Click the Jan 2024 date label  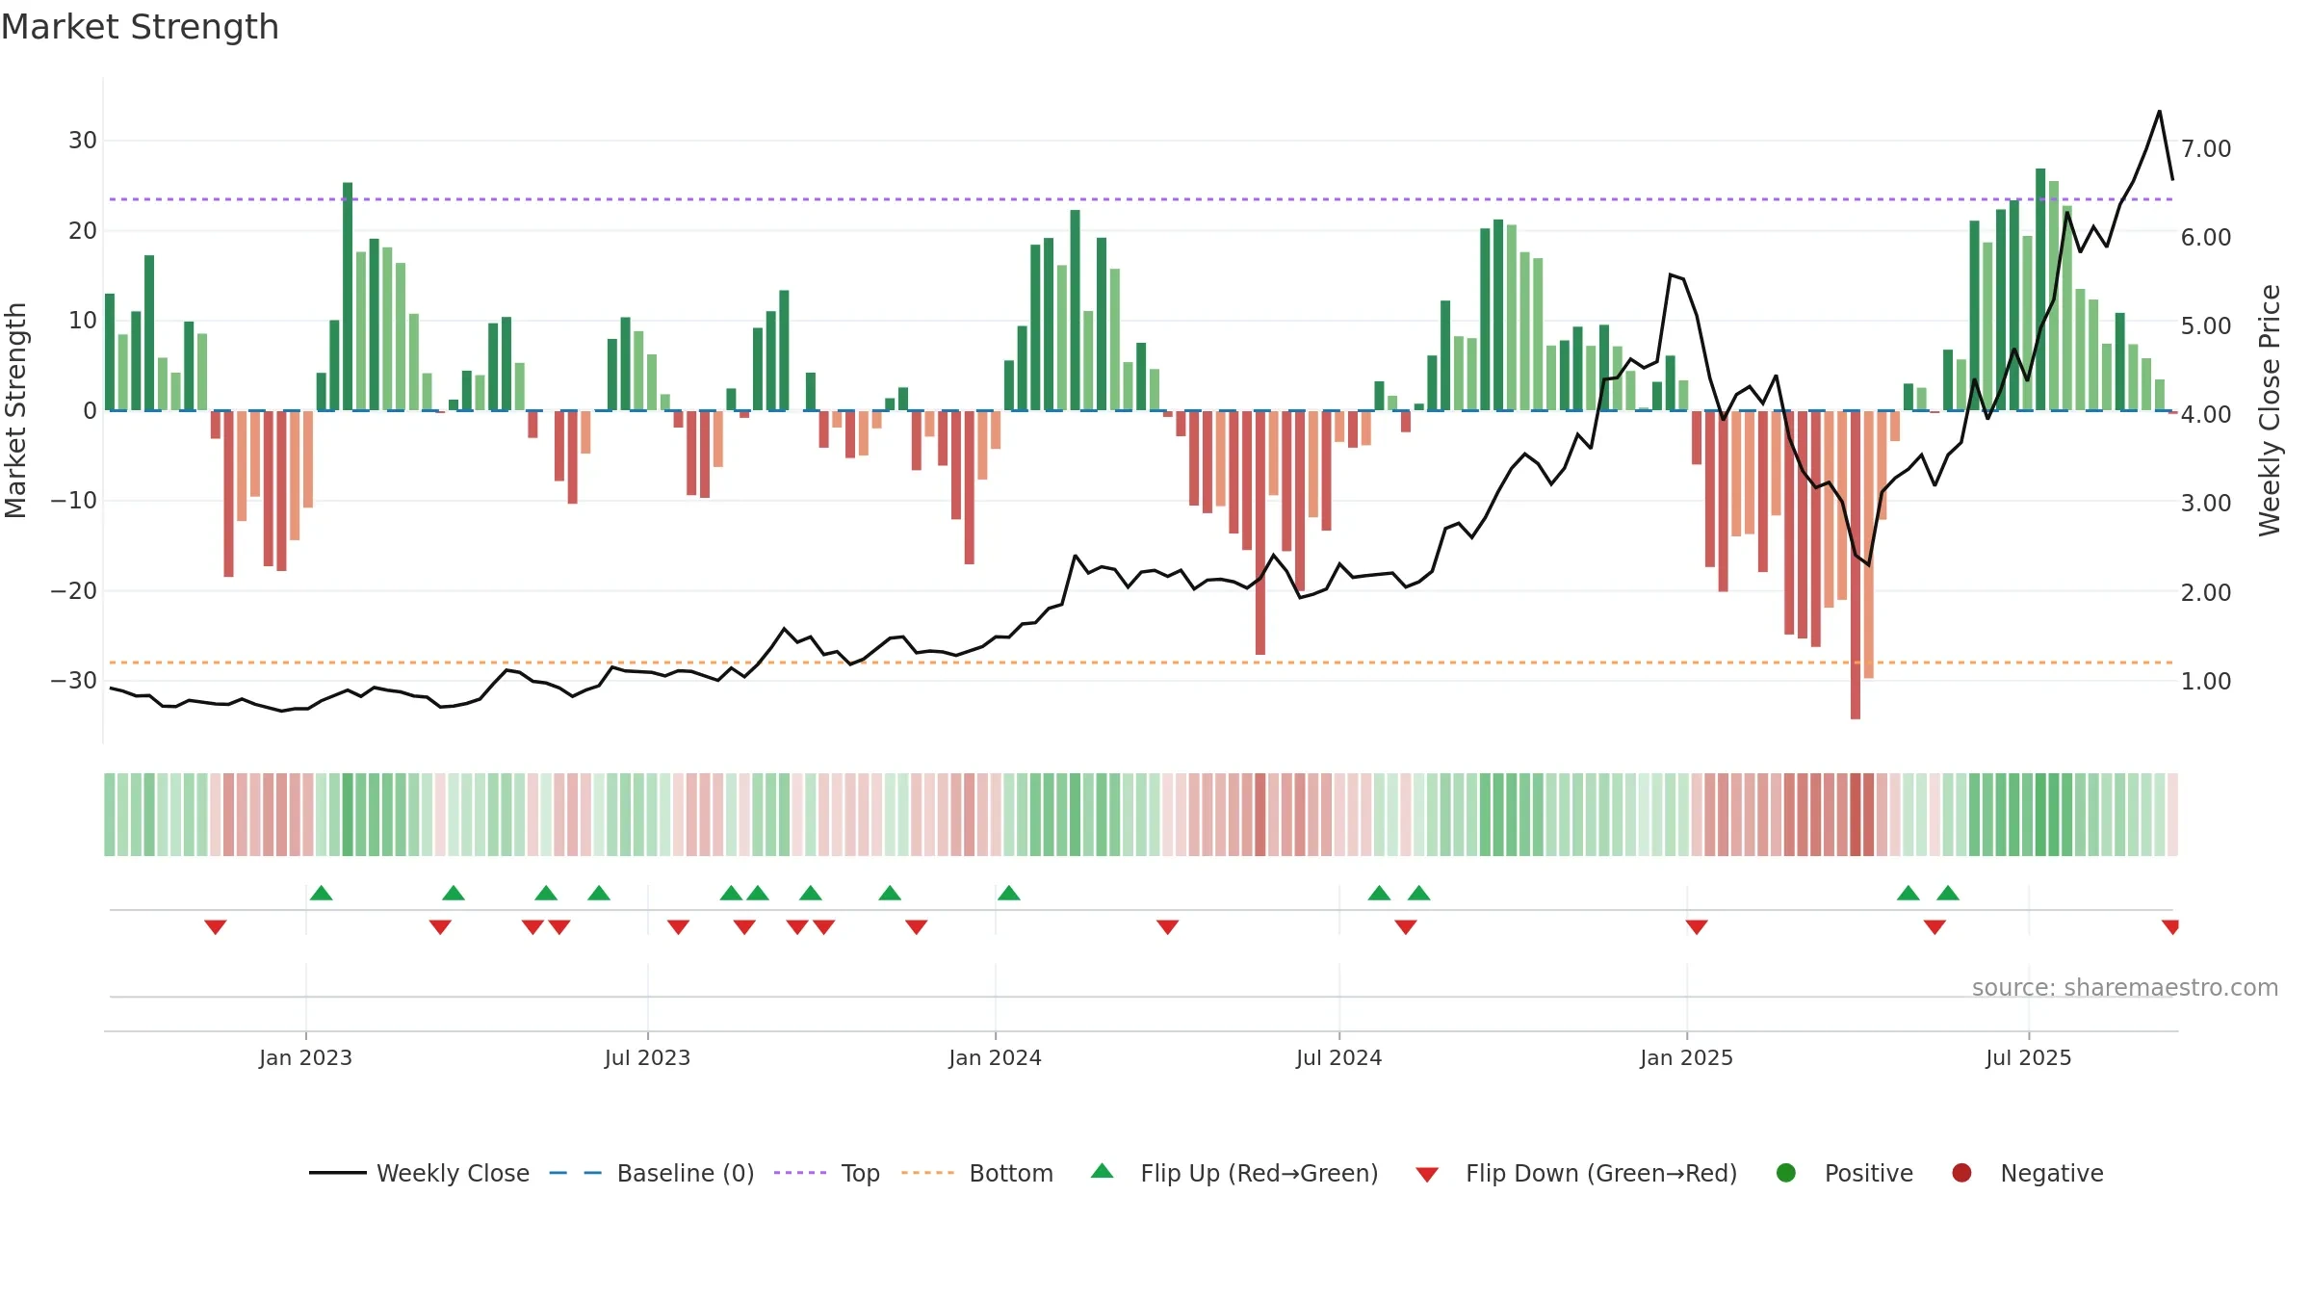point(995,1058)
